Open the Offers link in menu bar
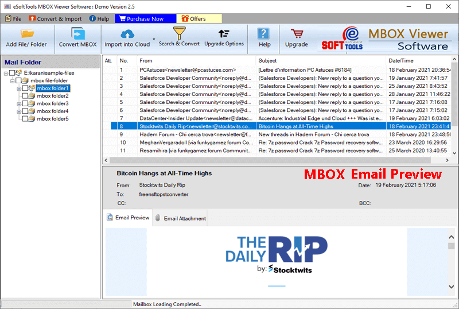Screen dimensions: 459x309 click(x=193, y=18)
